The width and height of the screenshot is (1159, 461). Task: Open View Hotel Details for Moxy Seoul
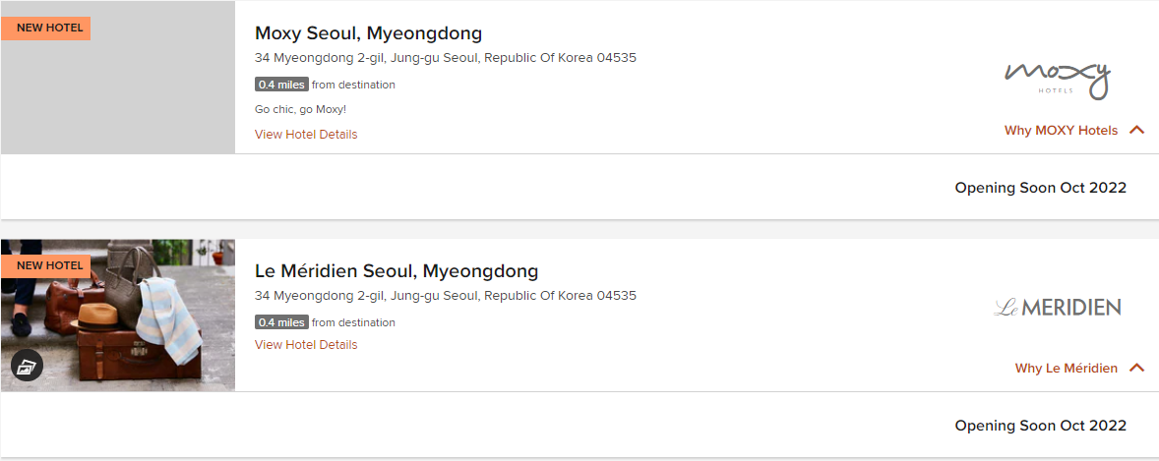pos(306,135)
